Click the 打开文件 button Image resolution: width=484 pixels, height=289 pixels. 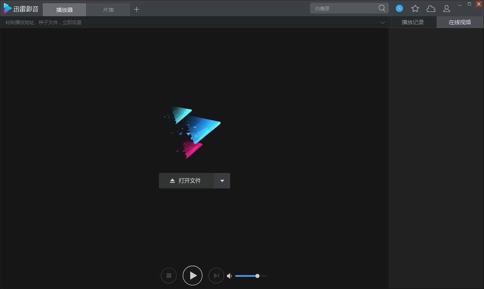[186, 181]
